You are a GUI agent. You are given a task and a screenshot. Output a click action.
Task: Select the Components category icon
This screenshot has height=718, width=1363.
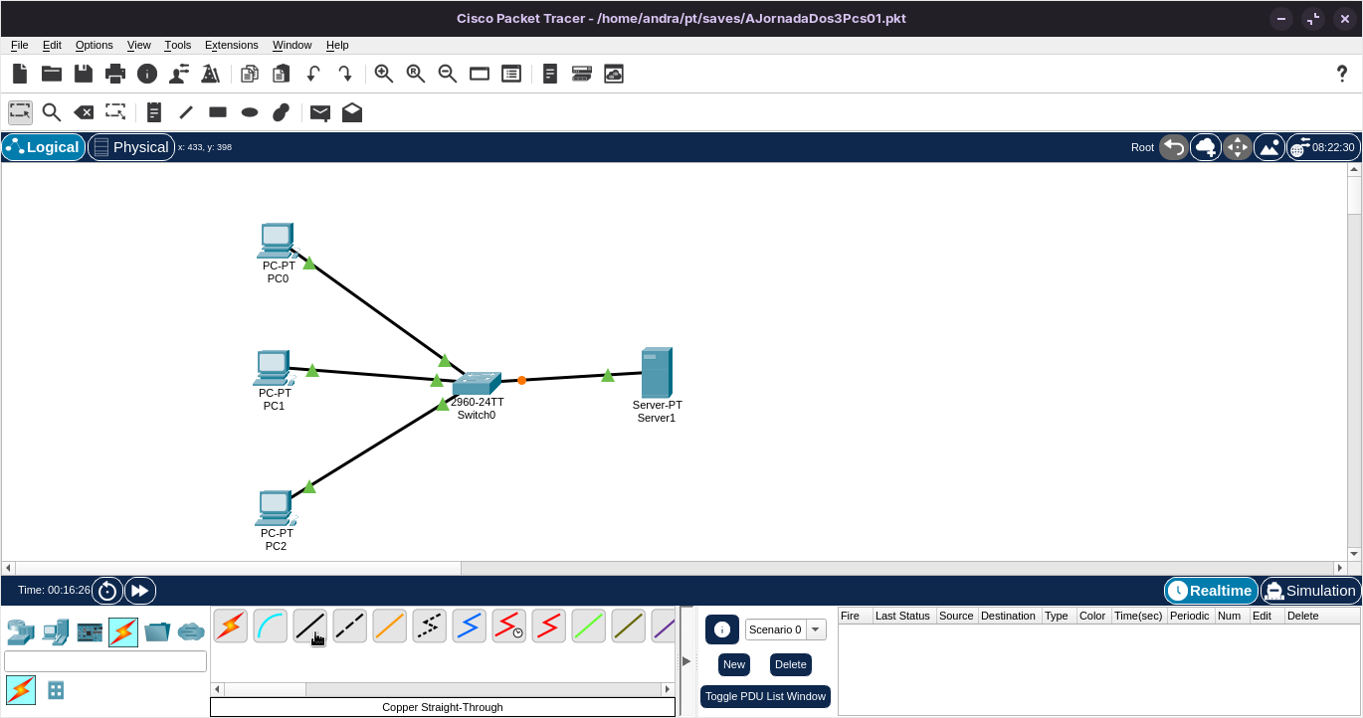point(90,630)
